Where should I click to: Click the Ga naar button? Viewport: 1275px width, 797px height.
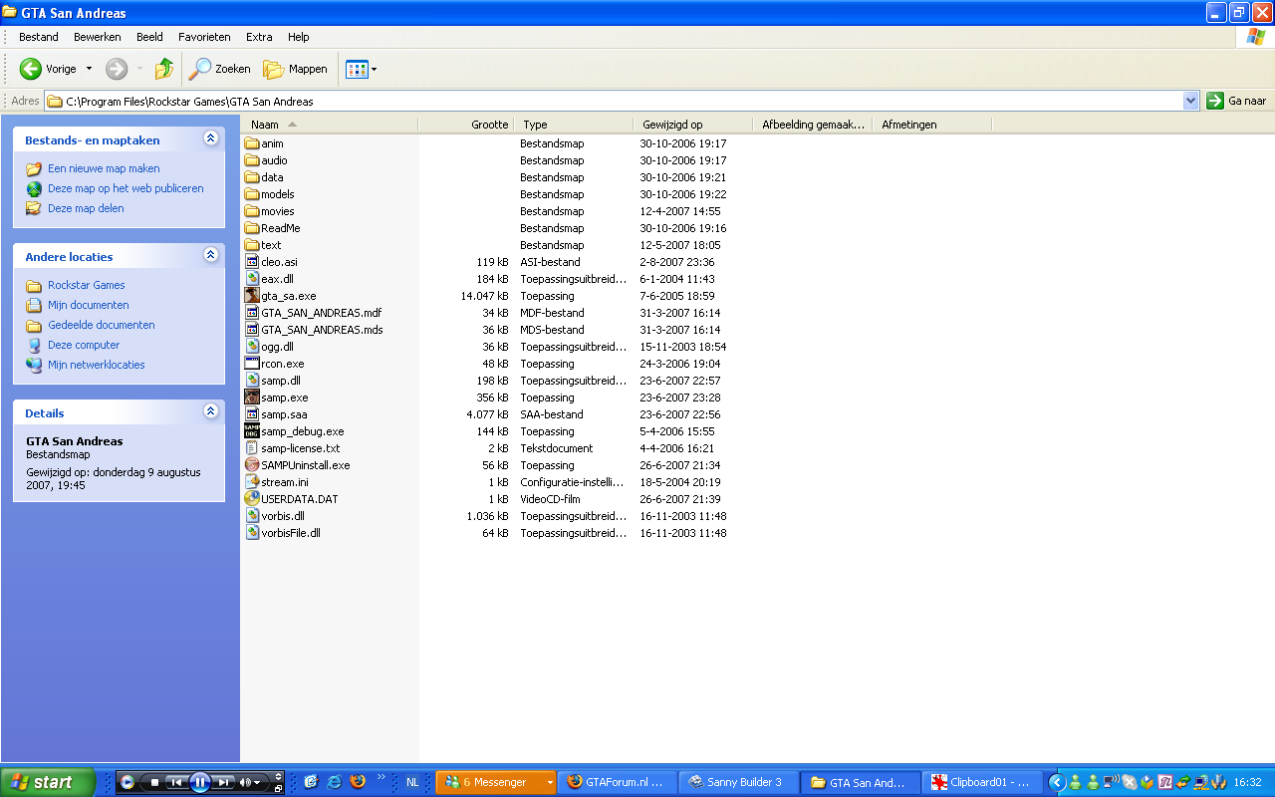1236,101
